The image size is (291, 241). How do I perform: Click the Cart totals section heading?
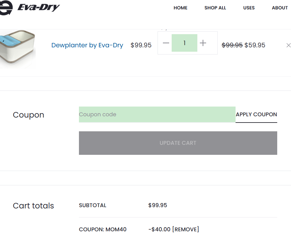33,206
